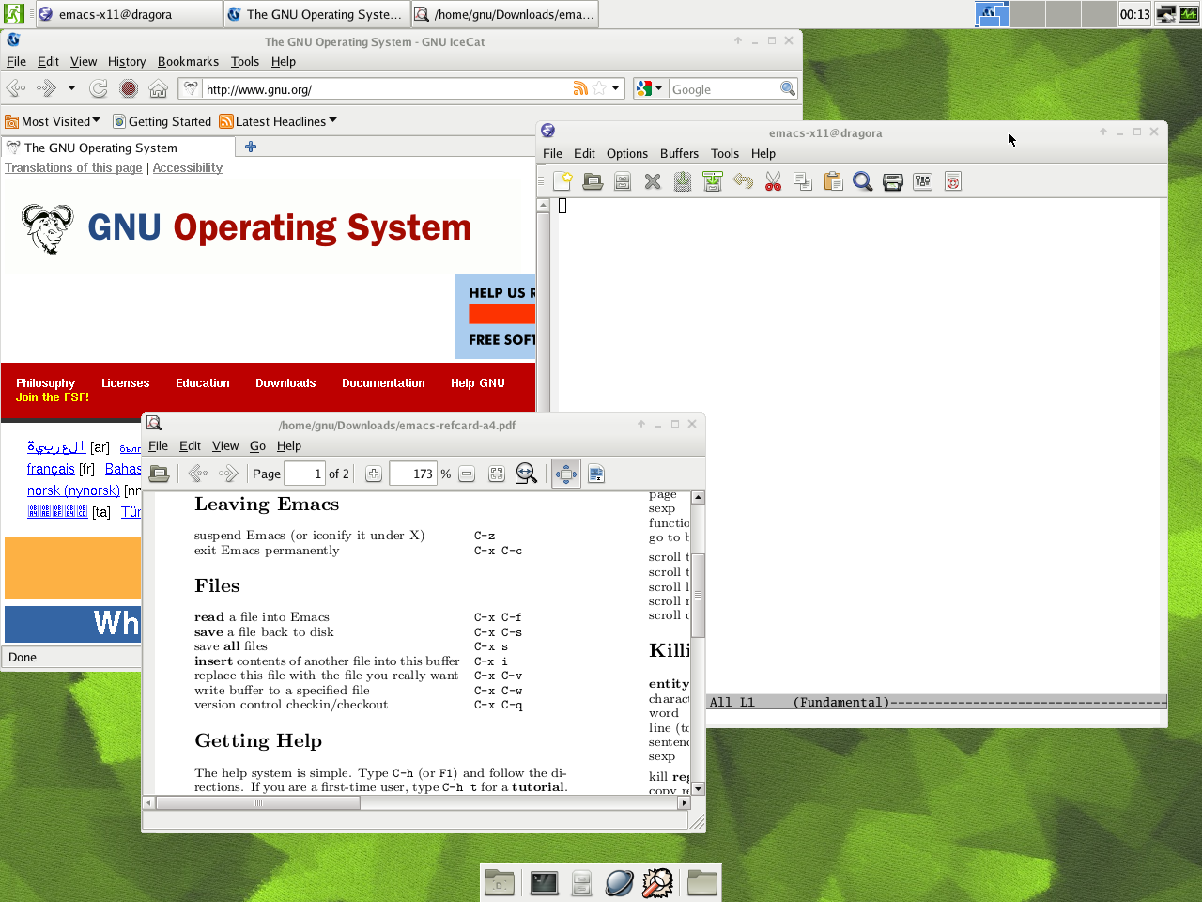
Task: Click the Home icon in the IceCat toolbar
Action: (159, 88)
